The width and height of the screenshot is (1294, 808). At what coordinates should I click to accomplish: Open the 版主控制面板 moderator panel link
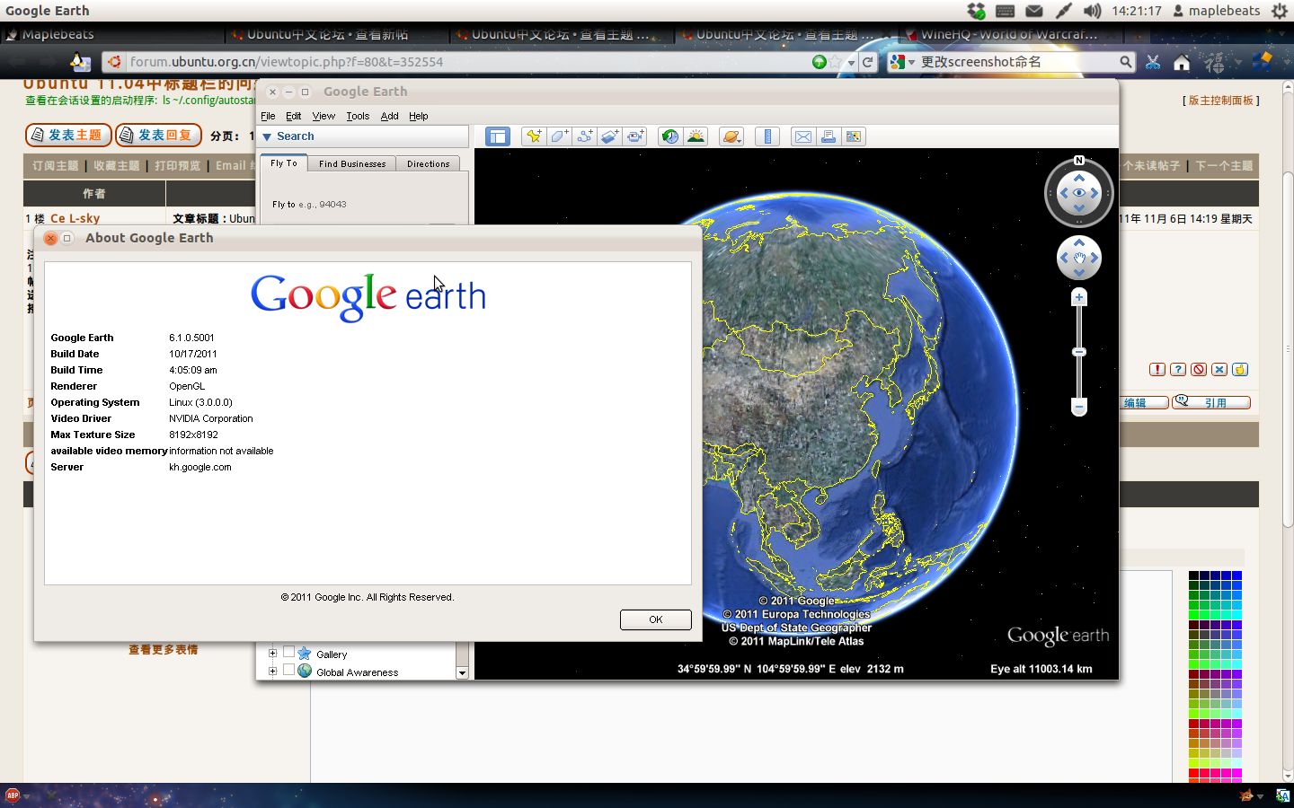1221,101
